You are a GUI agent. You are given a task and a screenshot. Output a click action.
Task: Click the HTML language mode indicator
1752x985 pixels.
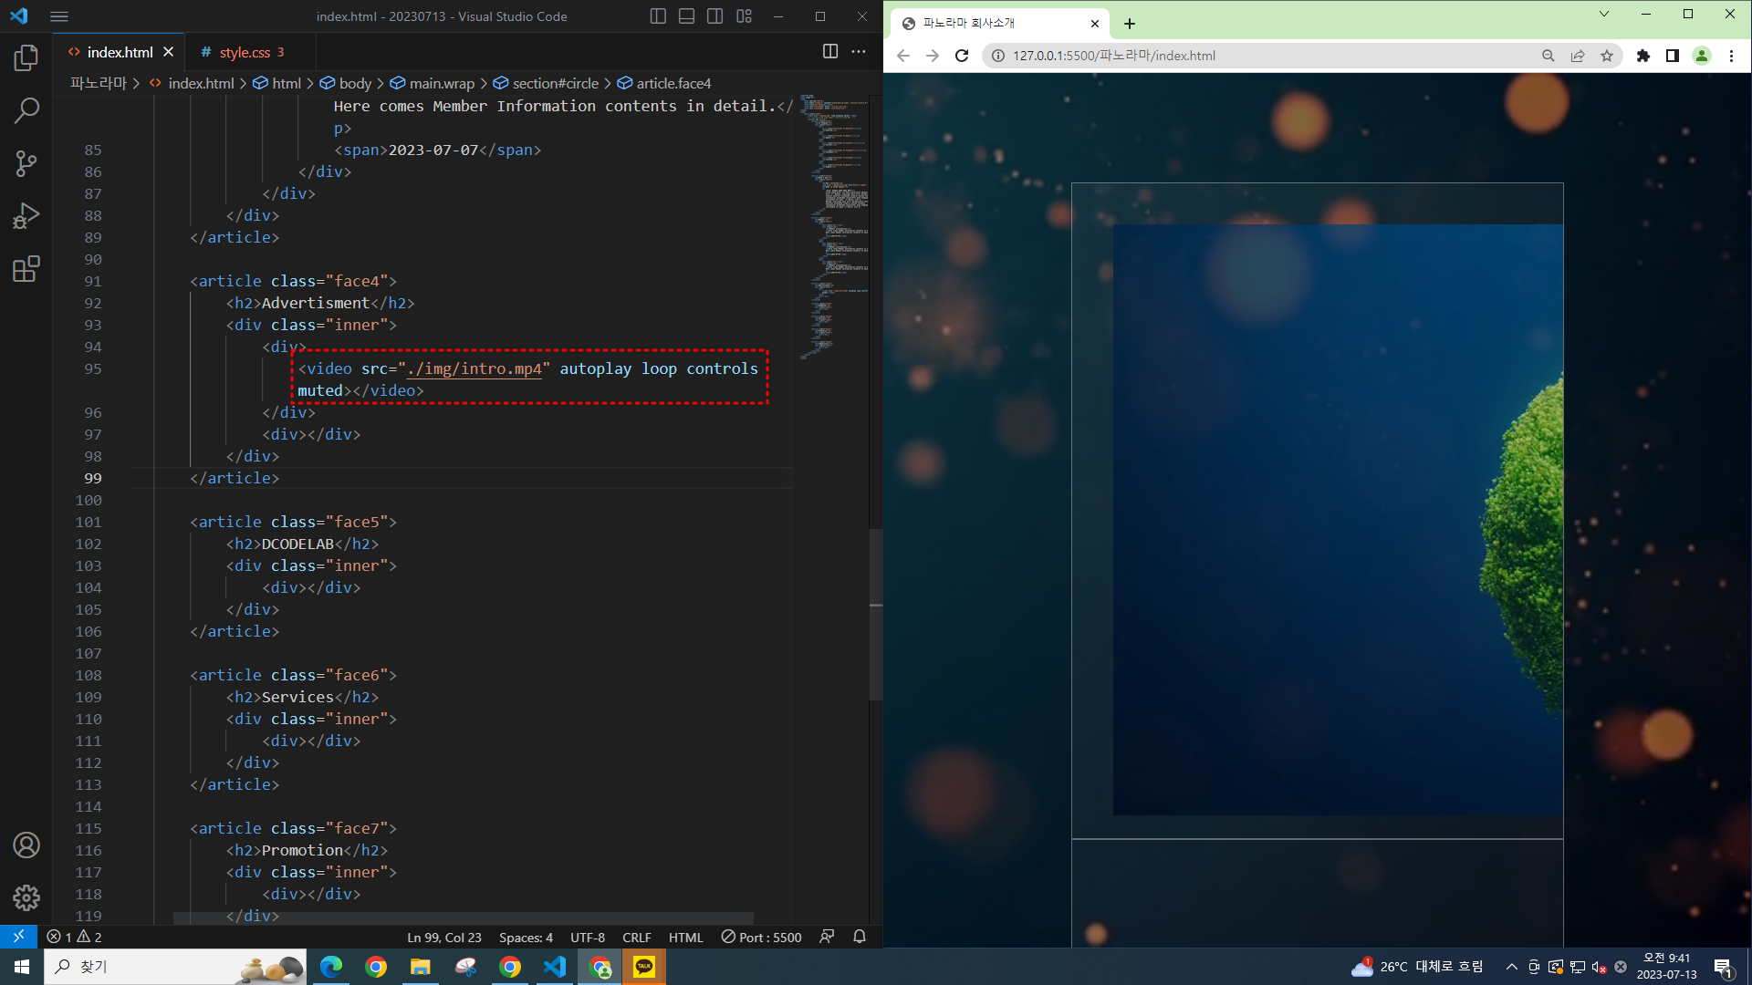pos(685,938)
